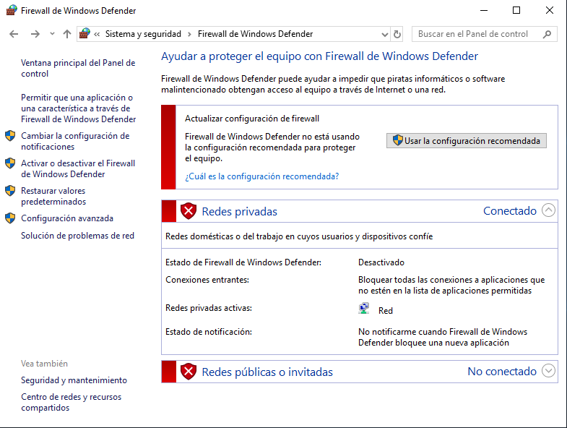Click shield icon beside Cambiar la configuración
Viewport: 567px width, 428px height.
pyautogui.click(x=10, y=136)
